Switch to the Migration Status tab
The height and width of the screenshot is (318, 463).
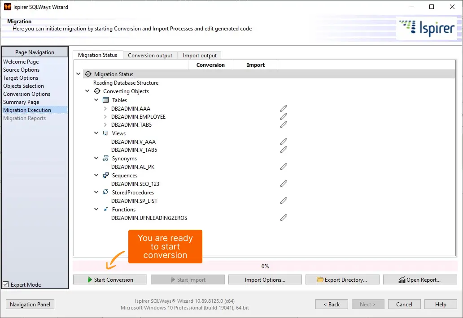[98, 55]
